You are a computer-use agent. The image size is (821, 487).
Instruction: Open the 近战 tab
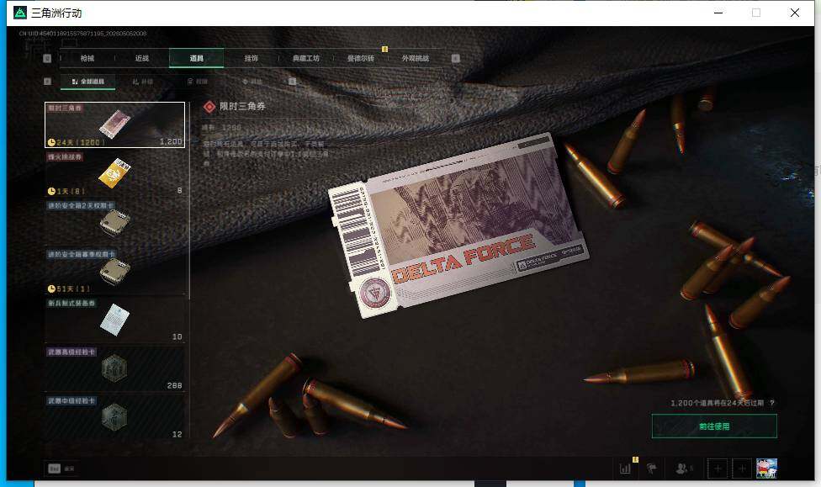[142, 58]
